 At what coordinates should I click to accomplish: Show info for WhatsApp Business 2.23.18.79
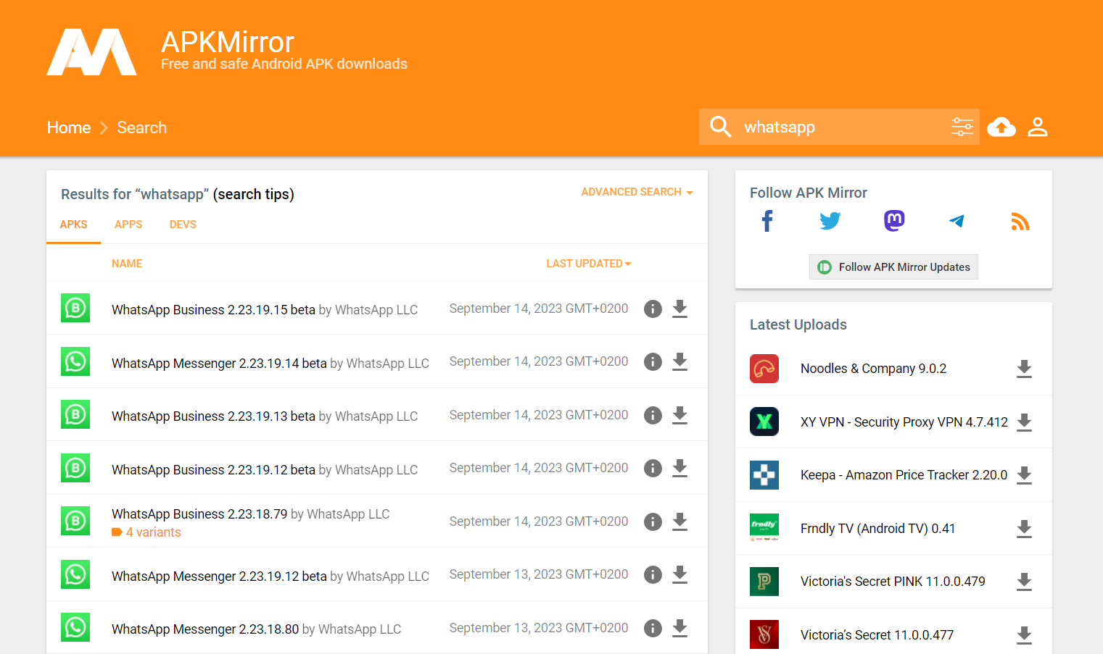point(653,521)
